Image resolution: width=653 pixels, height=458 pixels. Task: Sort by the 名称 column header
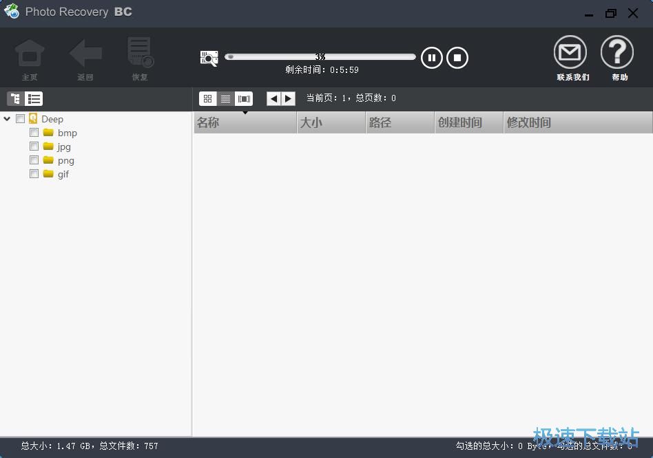(245, 122)
